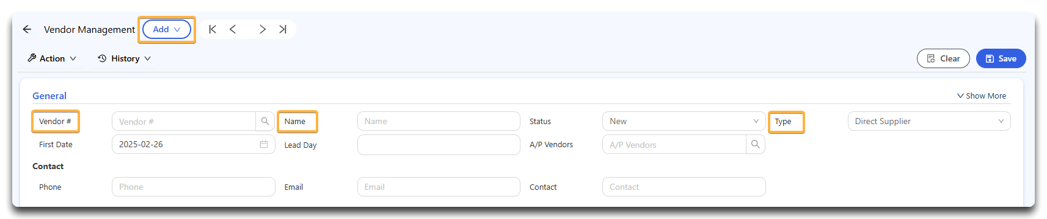Jump to the first vendor record
Image resolution: width=1047 pixels, height=219 pixels.
point(213,29)
